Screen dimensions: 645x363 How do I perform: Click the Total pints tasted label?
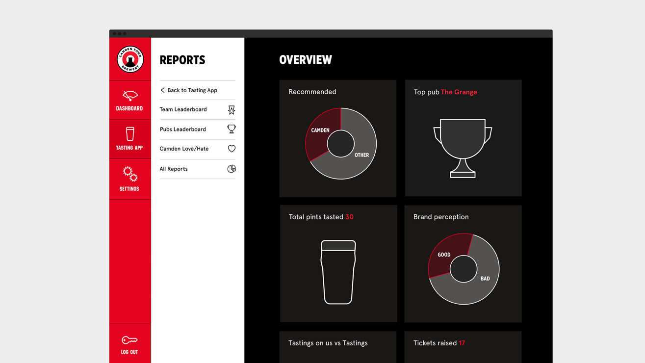[x=316, y=217]
